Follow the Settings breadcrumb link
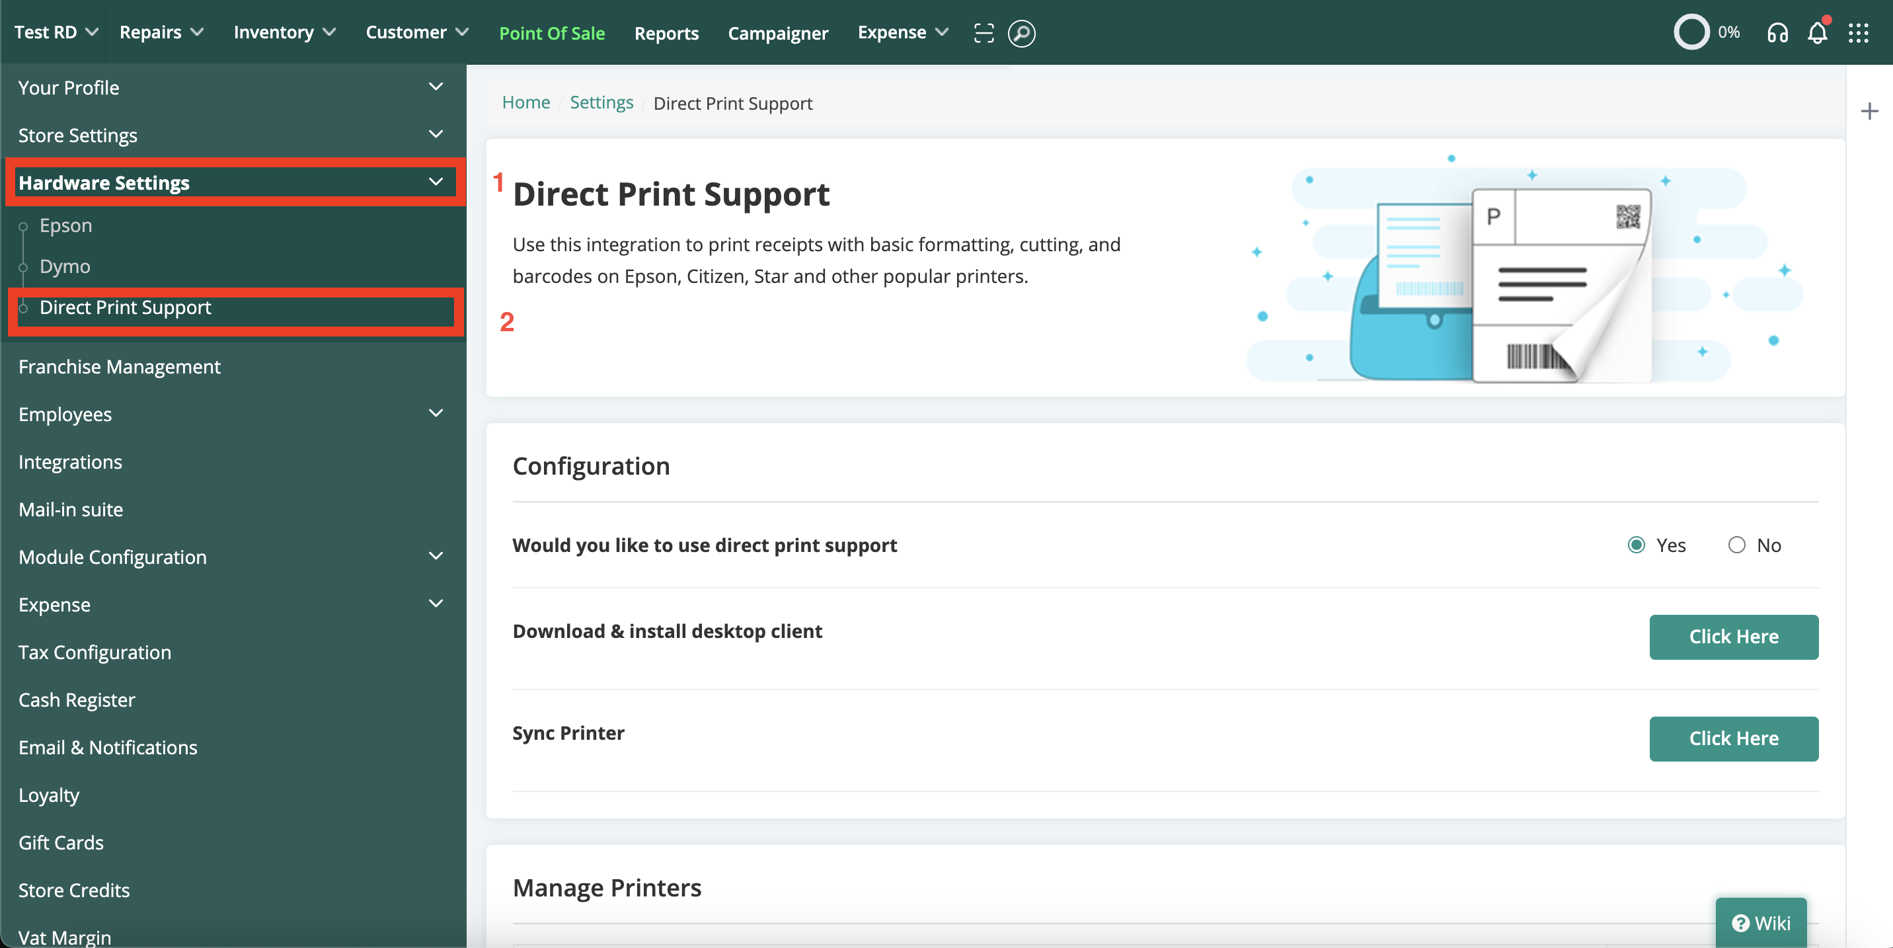The height and width of the screenshot is (948, 1893). (x=601, y=102)
